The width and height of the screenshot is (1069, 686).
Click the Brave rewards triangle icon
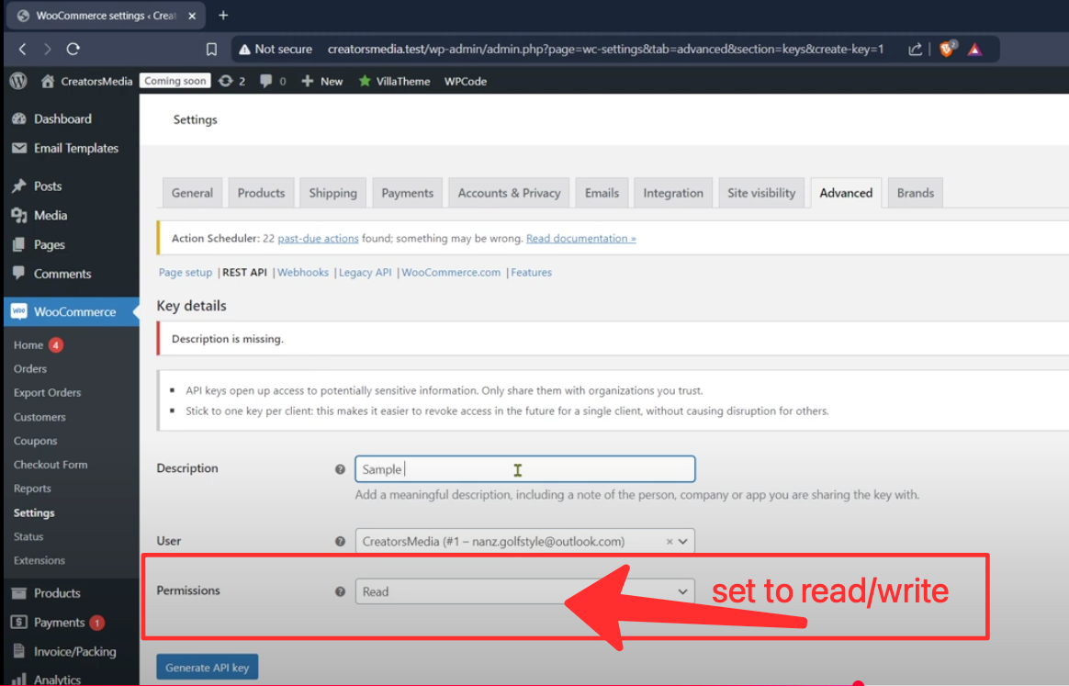tap(975, 49)
